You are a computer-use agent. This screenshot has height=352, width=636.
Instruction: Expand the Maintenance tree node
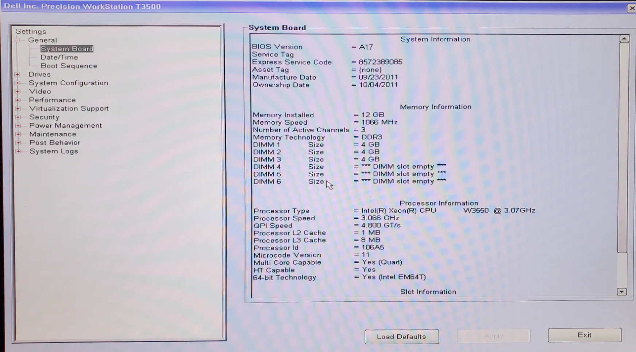pos(18,134)
